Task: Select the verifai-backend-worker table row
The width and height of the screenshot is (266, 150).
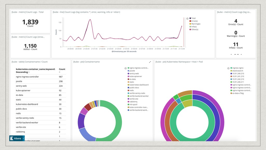Action: click(x=41, y=123)
